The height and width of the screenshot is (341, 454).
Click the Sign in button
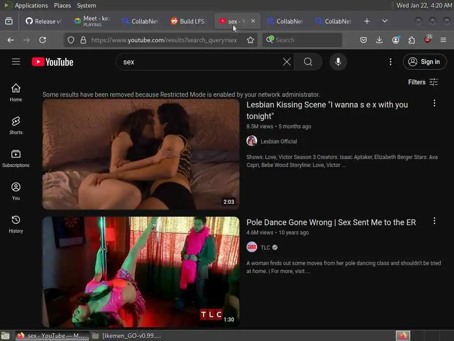tap(425, 62)
